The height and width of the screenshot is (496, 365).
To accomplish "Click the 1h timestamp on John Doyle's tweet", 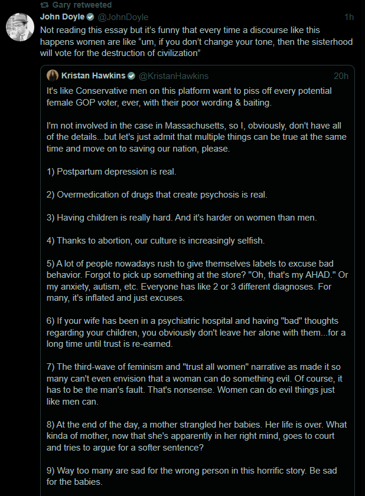I will [x=349, y=17].
